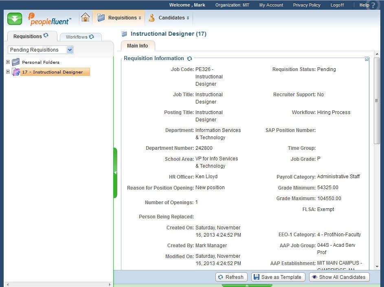The image size is (384, 287).
Task: Collapse the left sidebar green handle
Action: pos(115,173)
